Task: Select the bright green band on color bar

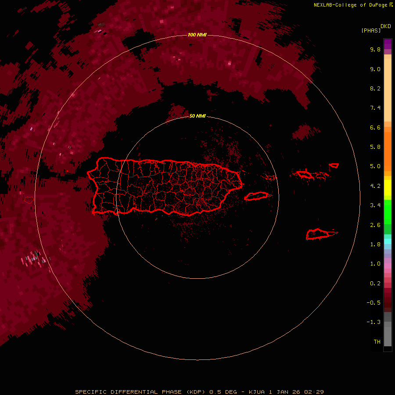Action: tap(388, 212)
